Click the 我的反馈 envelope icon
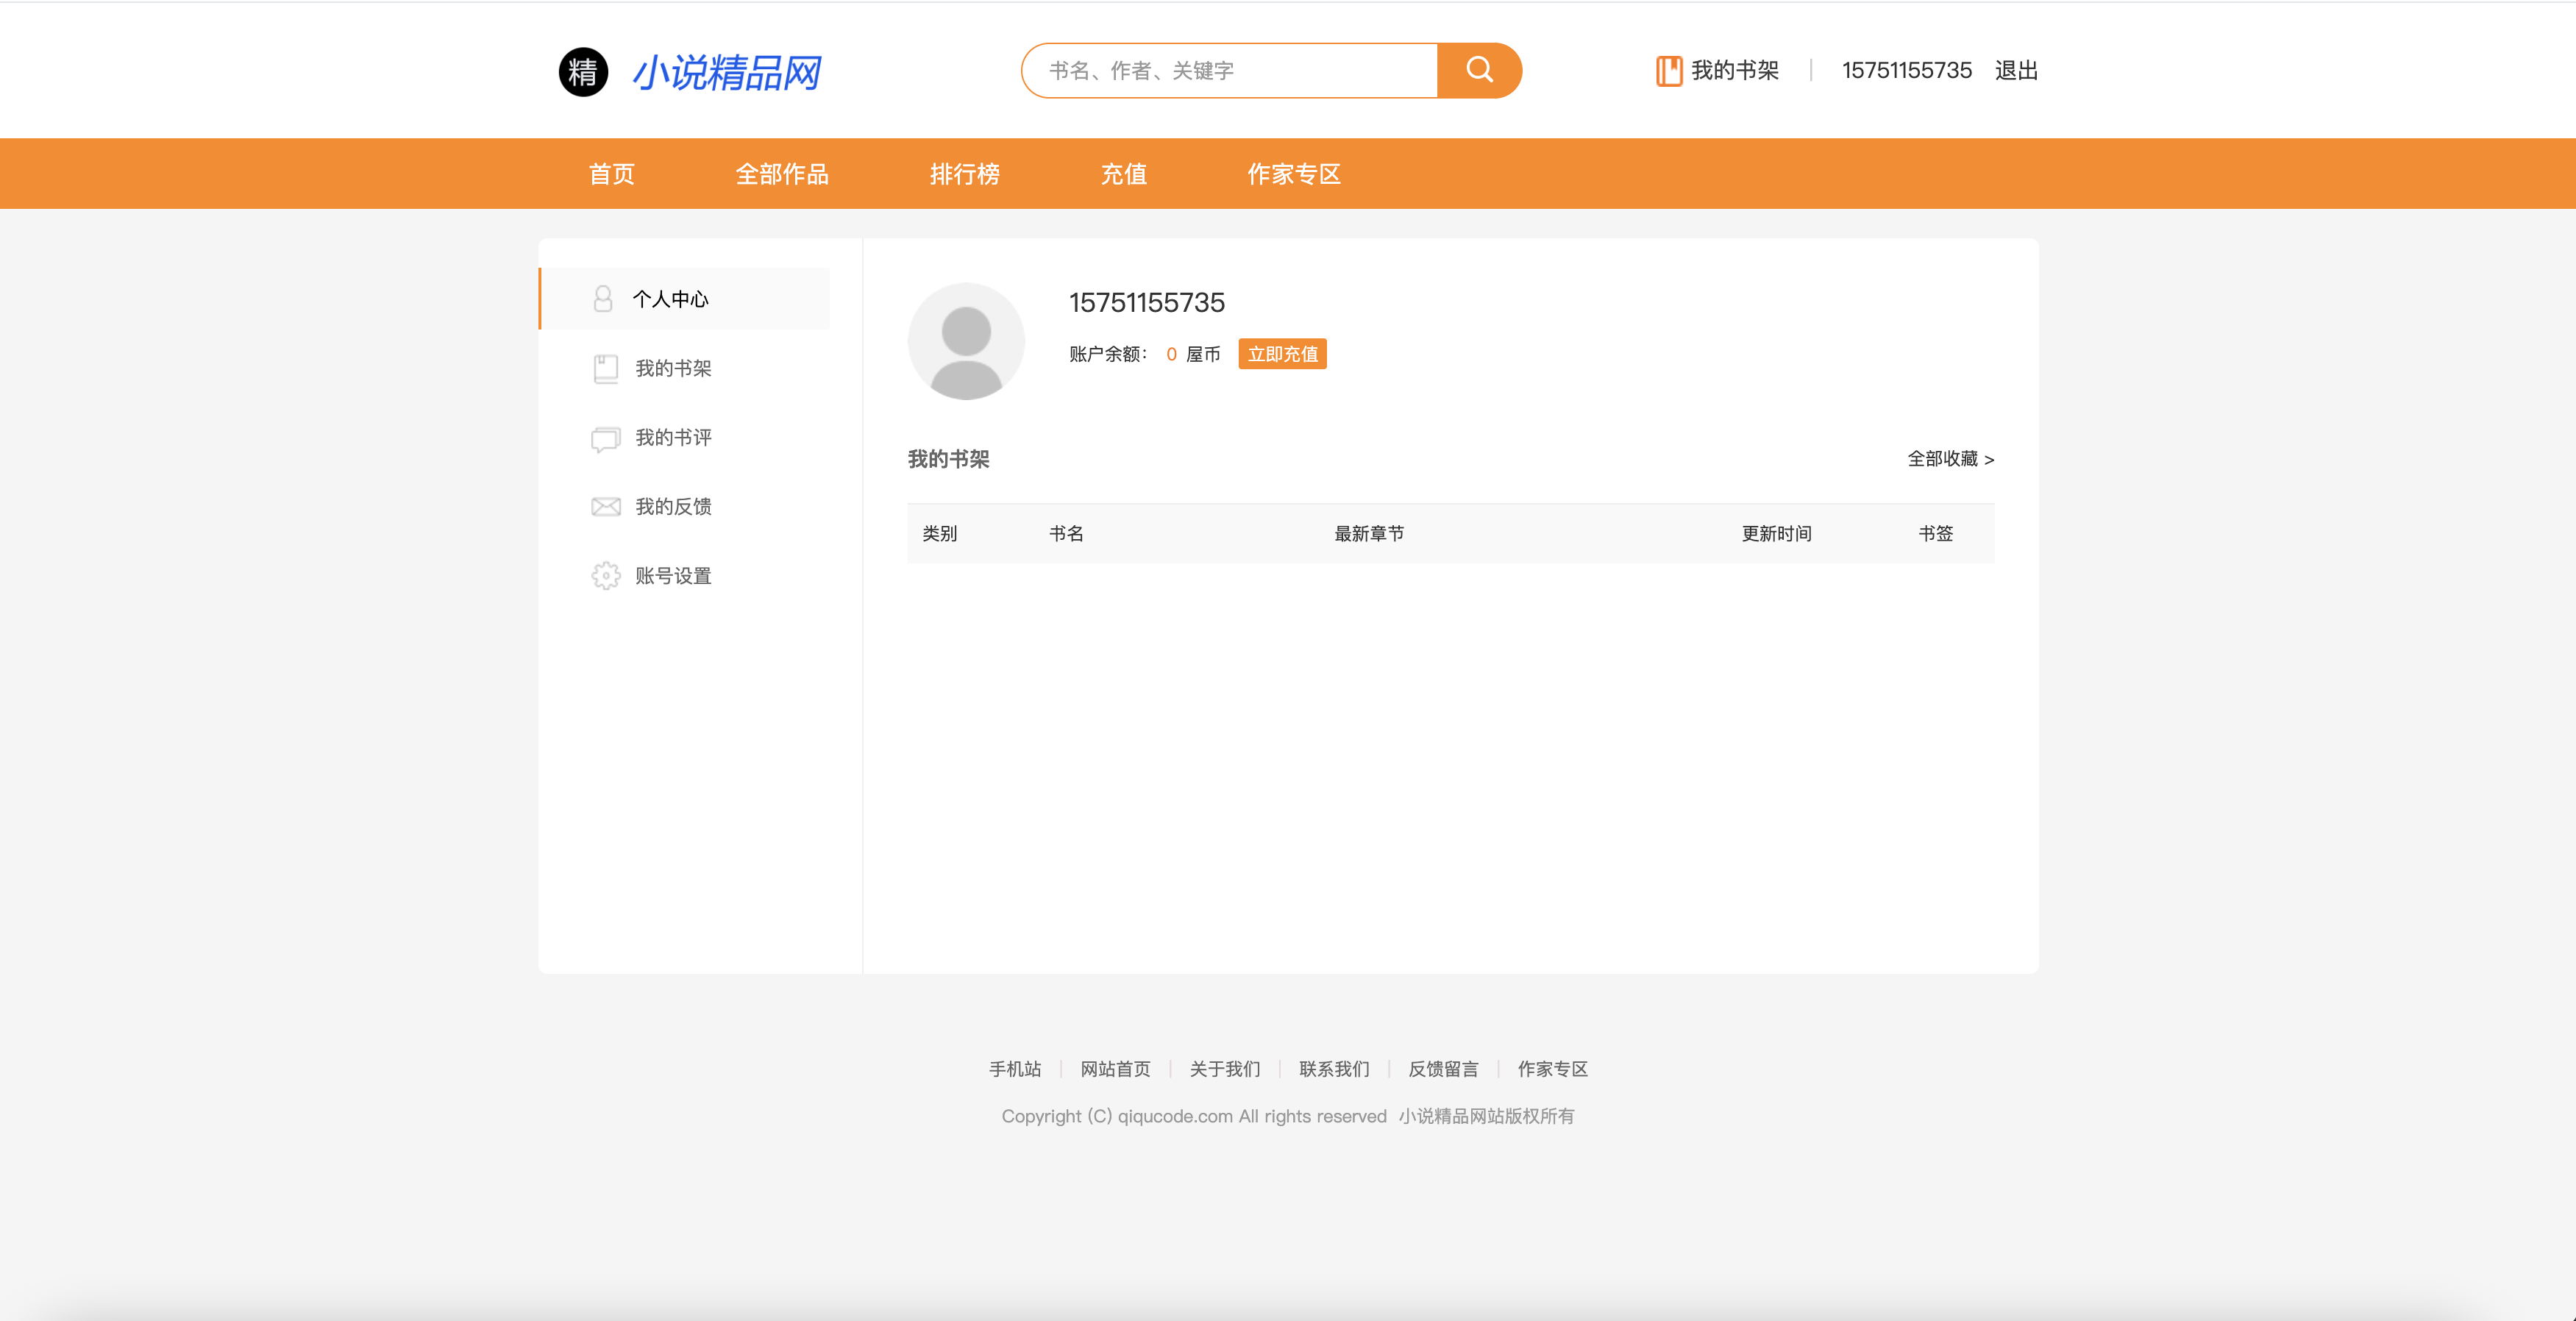This screenshot has width=2576, height=1321. pos(605,507)
